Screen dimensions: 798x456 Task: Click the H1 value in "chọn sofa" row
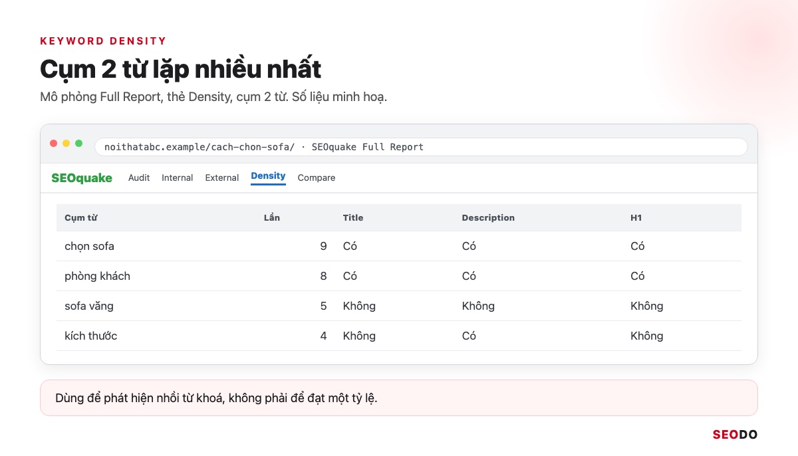coord(637,246)
